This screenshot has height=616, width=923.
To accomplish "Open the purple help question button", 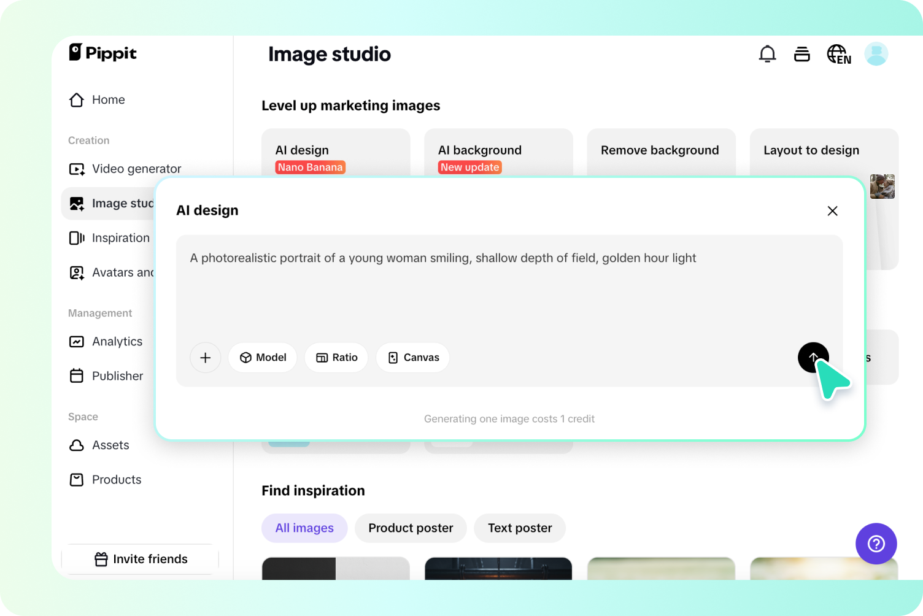I will (876, 544).
